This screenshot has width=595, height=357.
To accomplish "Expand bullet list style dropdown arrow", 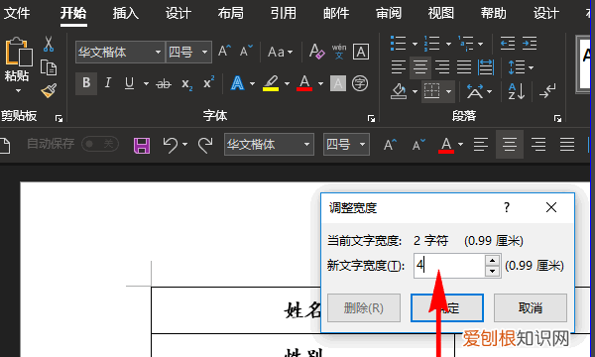I will pos(415,44).
